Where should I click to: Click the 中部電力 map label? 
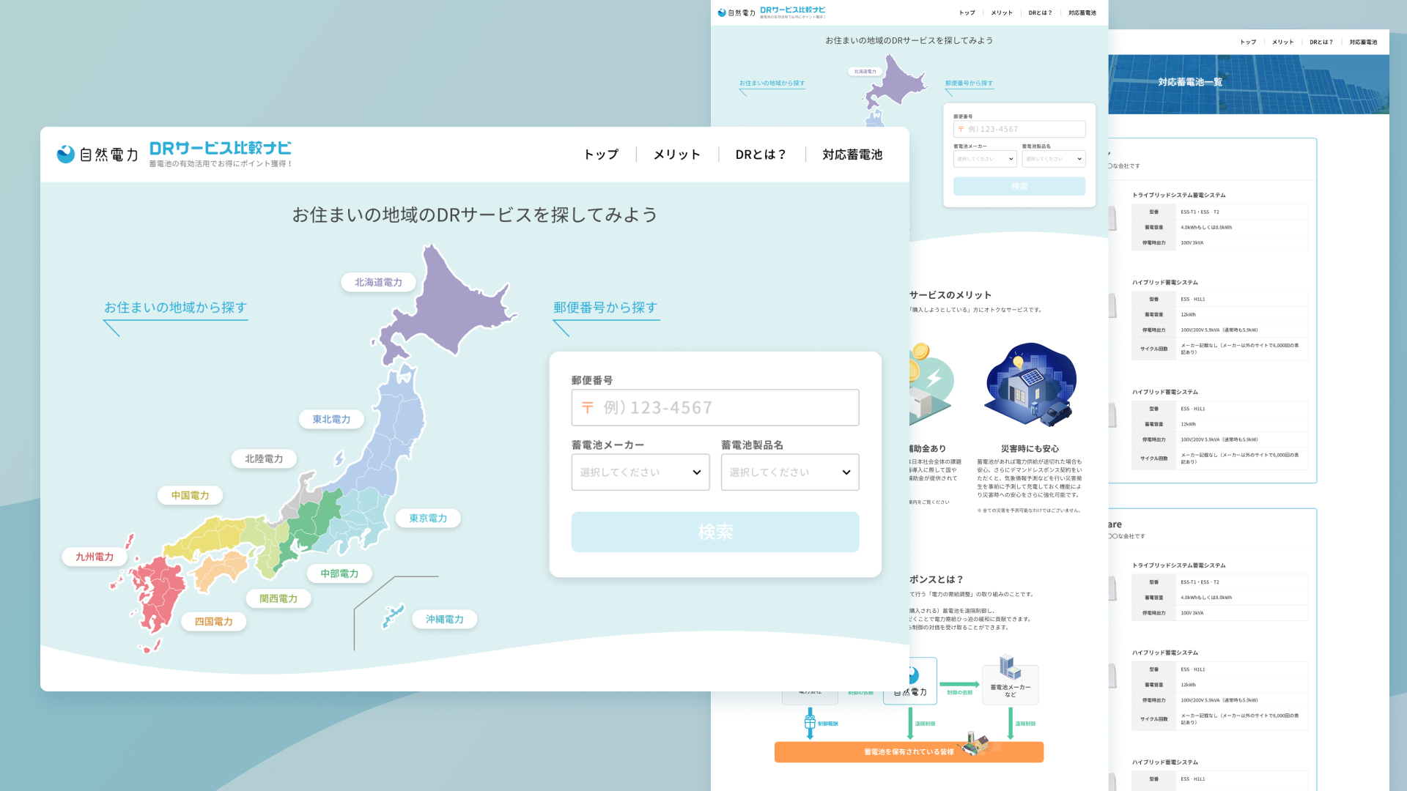pyautogui.click(x=339, y=573)
